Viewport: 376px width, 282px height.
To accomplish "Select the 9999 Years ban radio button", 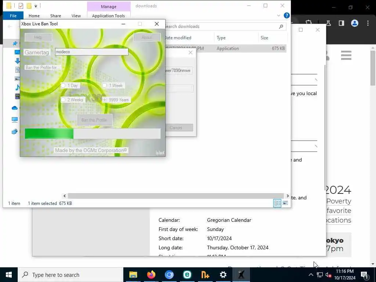I will tap(105, 100).
